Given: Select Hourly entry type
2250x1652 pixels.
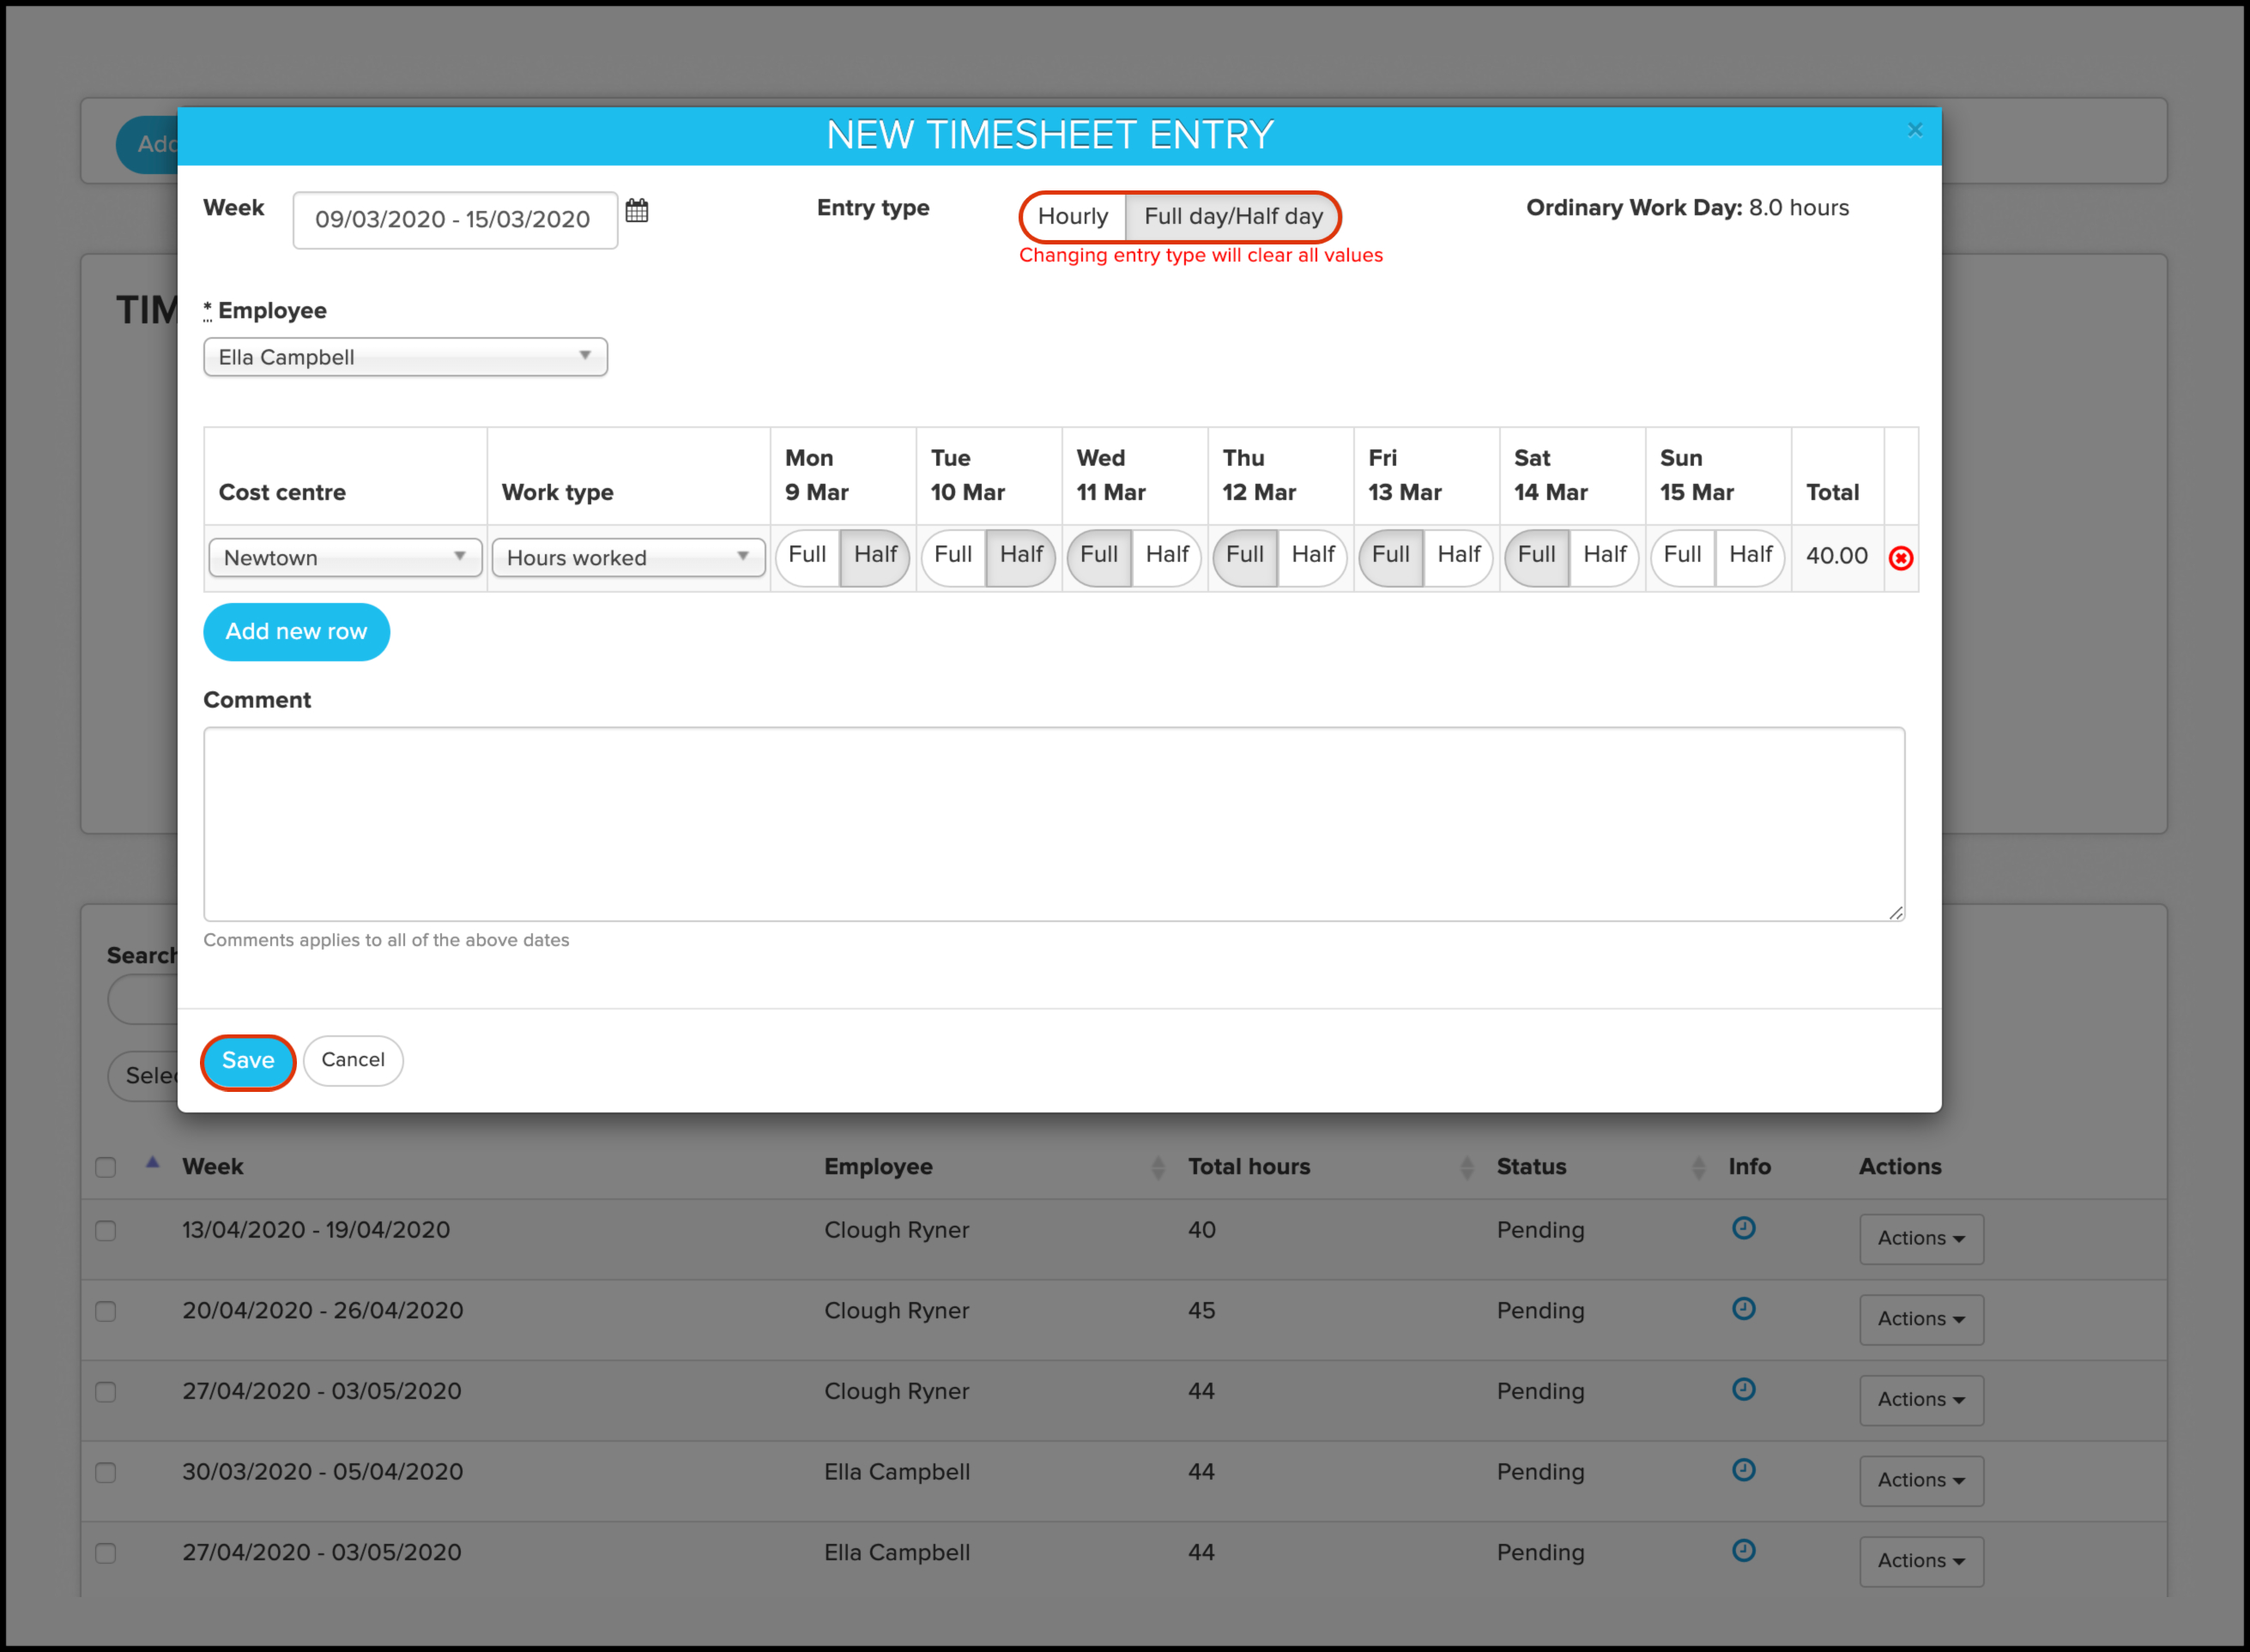Looking at the screenshot, I should coord(1073,217).
